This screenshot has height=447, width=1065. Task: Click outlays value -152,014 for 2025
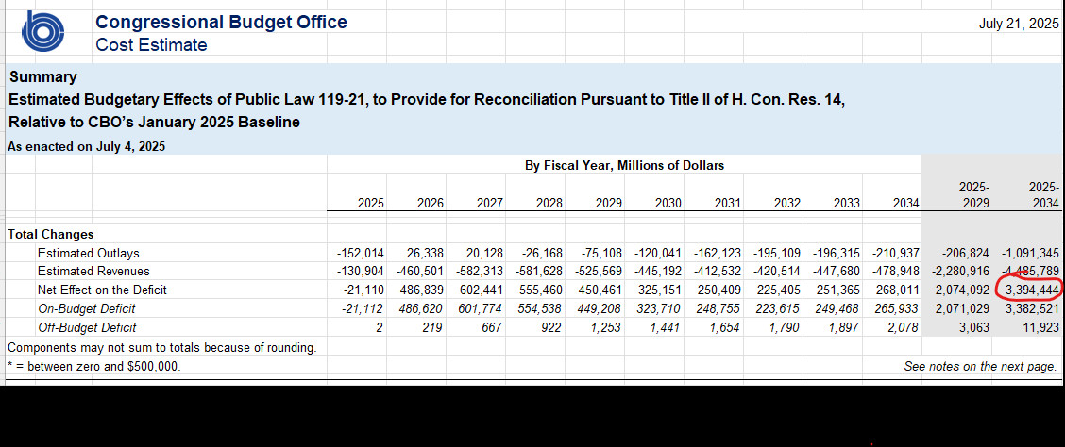[x=360, y=253]
